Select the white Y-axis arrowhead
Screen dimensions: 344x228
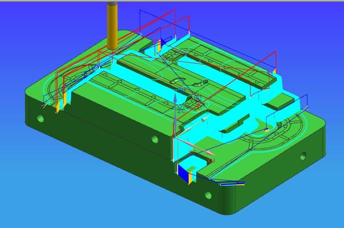[205, 119]
